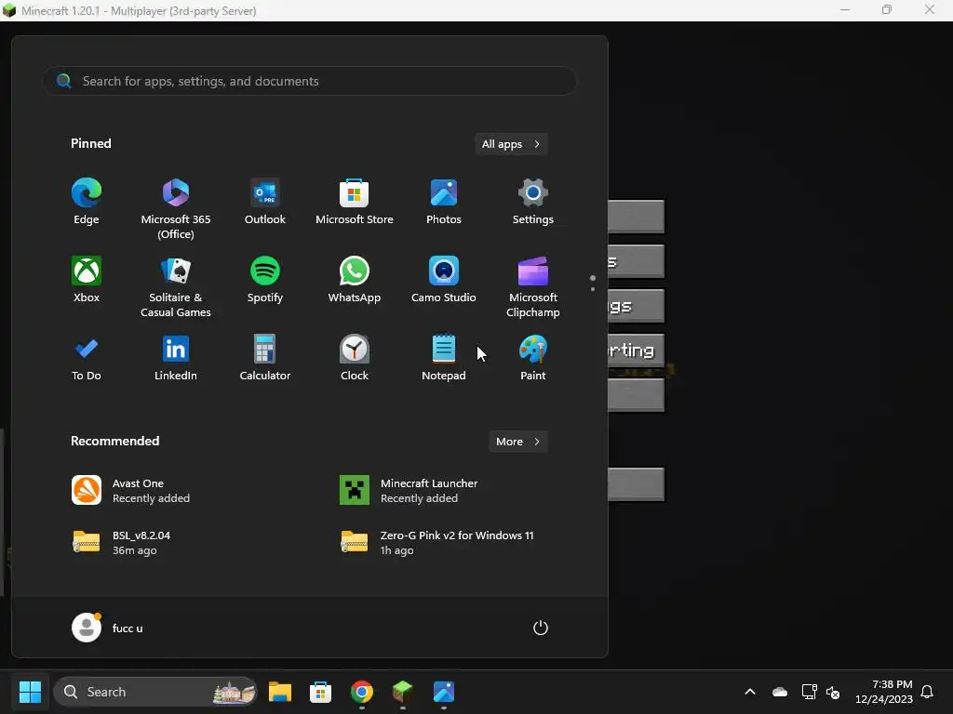Image resolution: width=953 pixels, height=714 pixels.
Task: Open OneDrive cloud tray icon
Action: pos(780,692)
